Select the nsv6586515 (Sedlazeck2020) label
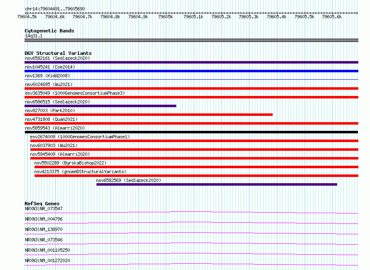This screenshot has width=370, height=270. pos(57,102)
